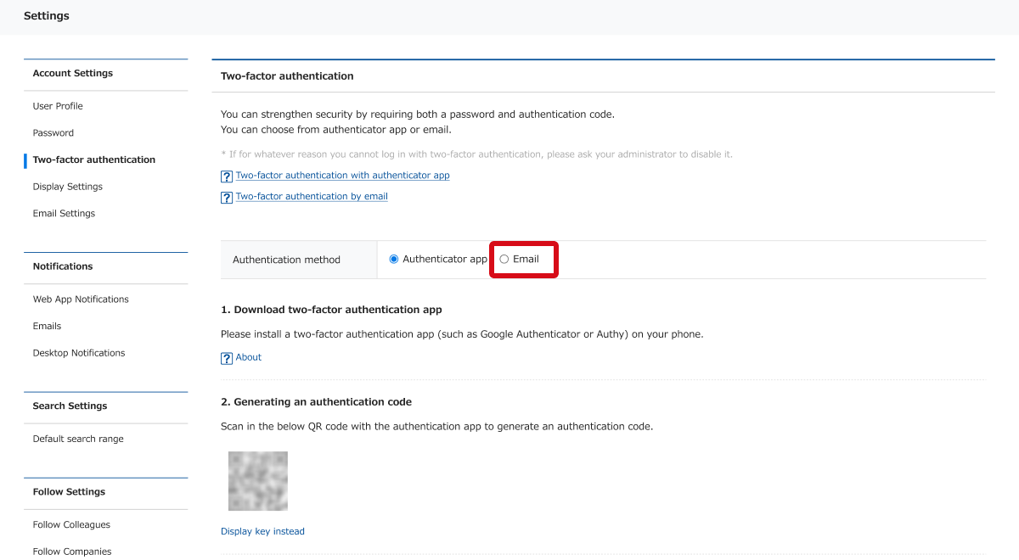The image size is (1019, 560).
Task: Open Two-factor authentication by email link
Action: coord(312,197)
